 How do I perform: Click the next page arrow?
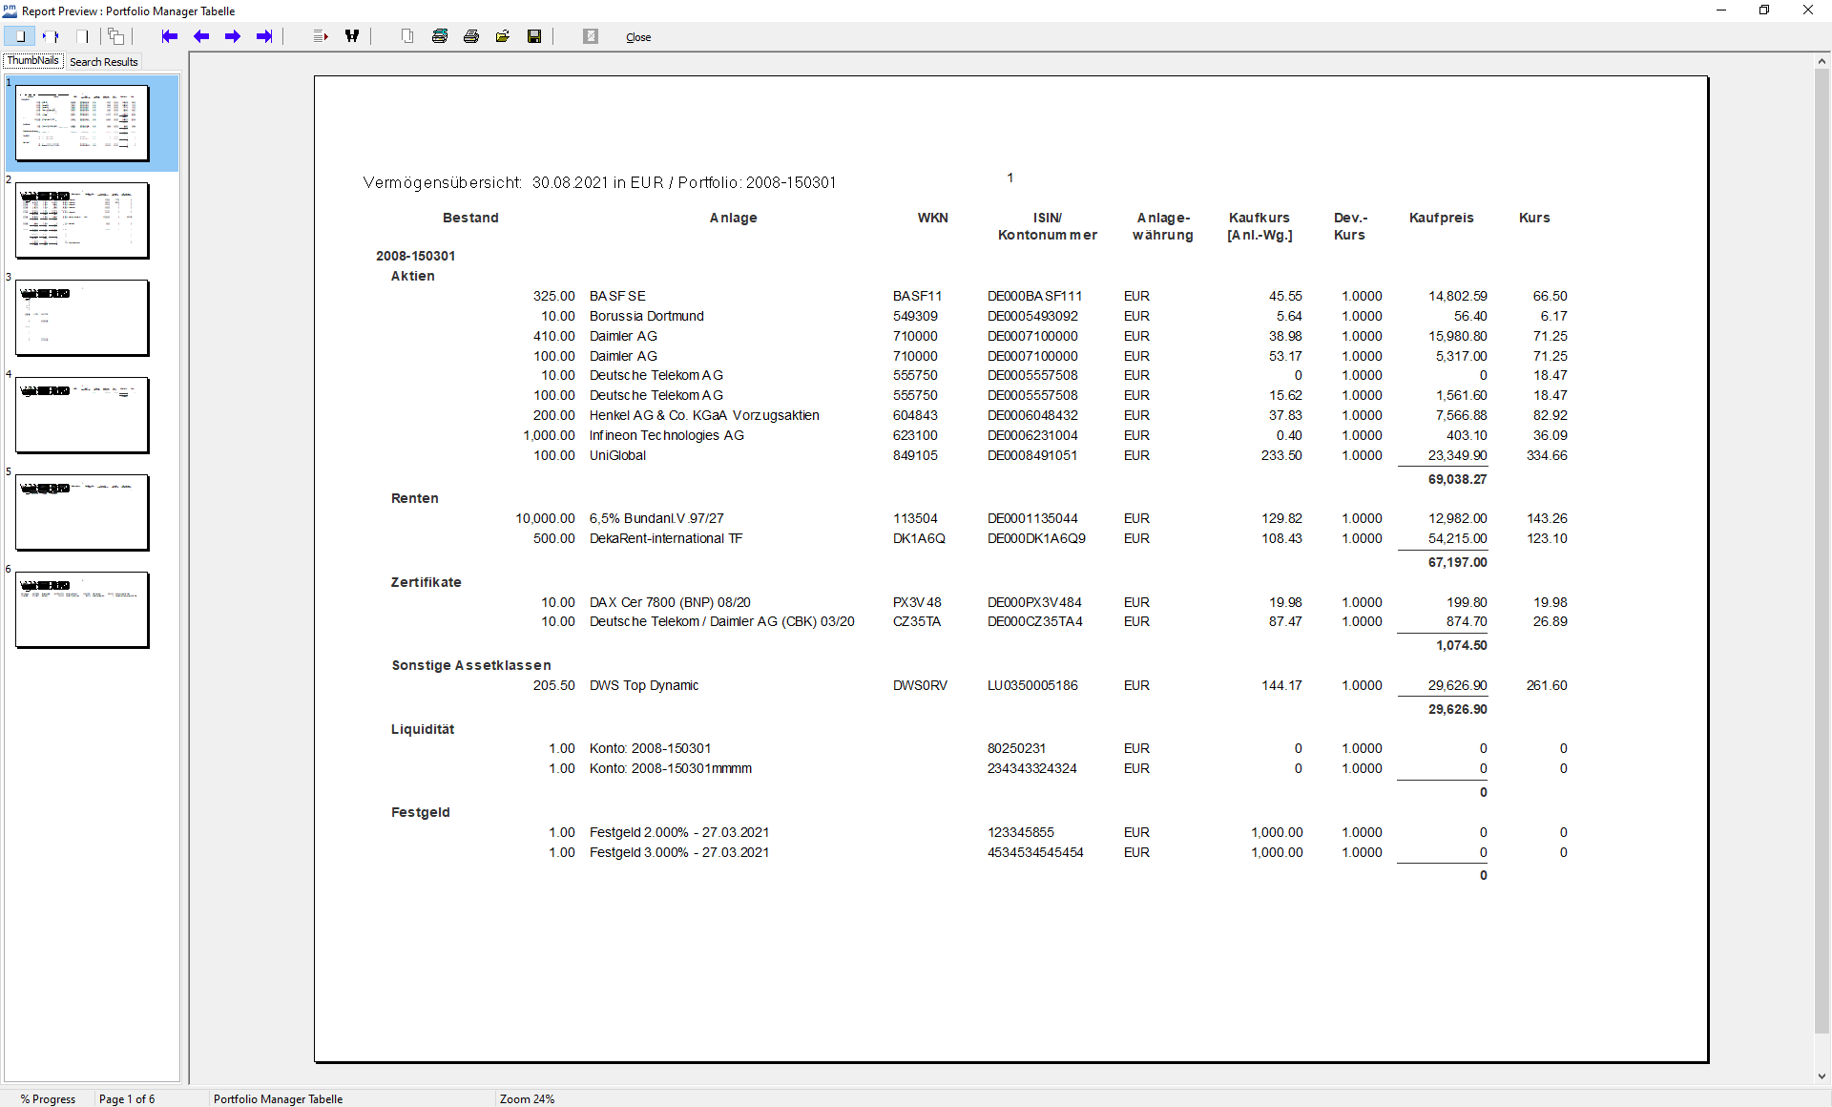(233, 36)
